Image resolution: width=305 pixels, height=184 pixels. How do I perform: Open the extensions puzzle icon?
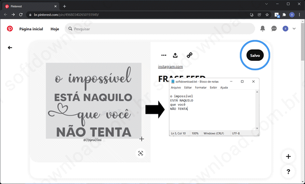pyautogui.click(x=284, y=15)
